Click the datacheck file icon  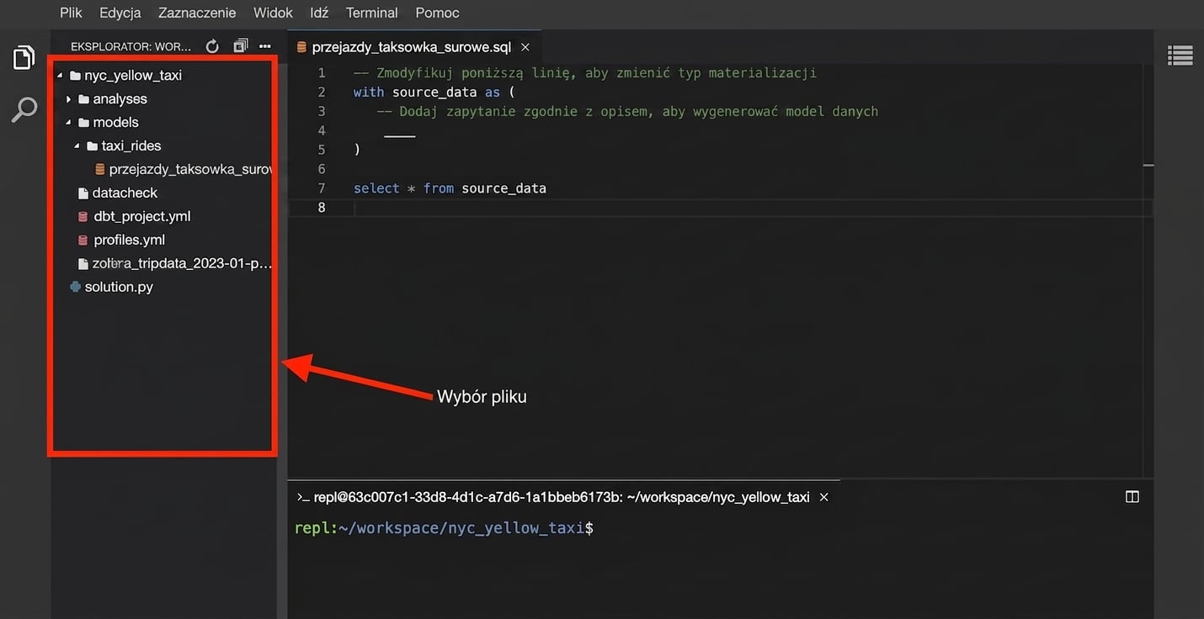[83, 193]
